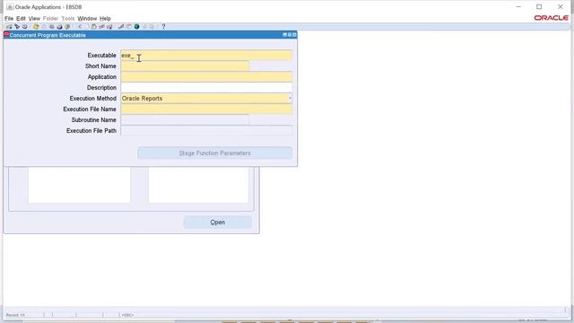Click the left list pane in Navigator window
The image size is (574, 323).
coord(79,185)
